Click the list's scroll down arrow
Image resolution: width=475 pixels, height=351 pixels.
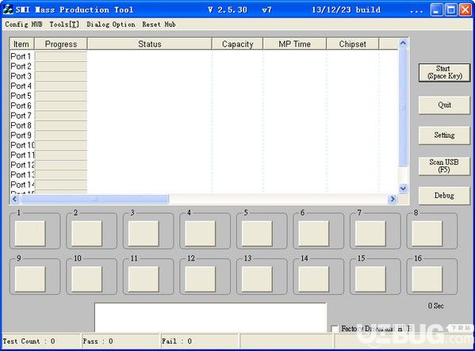point(403,189)
